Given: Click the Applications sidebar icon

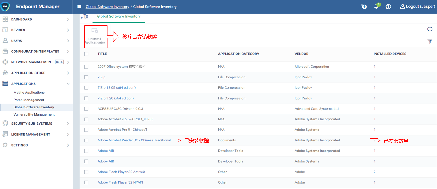Looking at the screenshot, I should (x=5, y=83).
